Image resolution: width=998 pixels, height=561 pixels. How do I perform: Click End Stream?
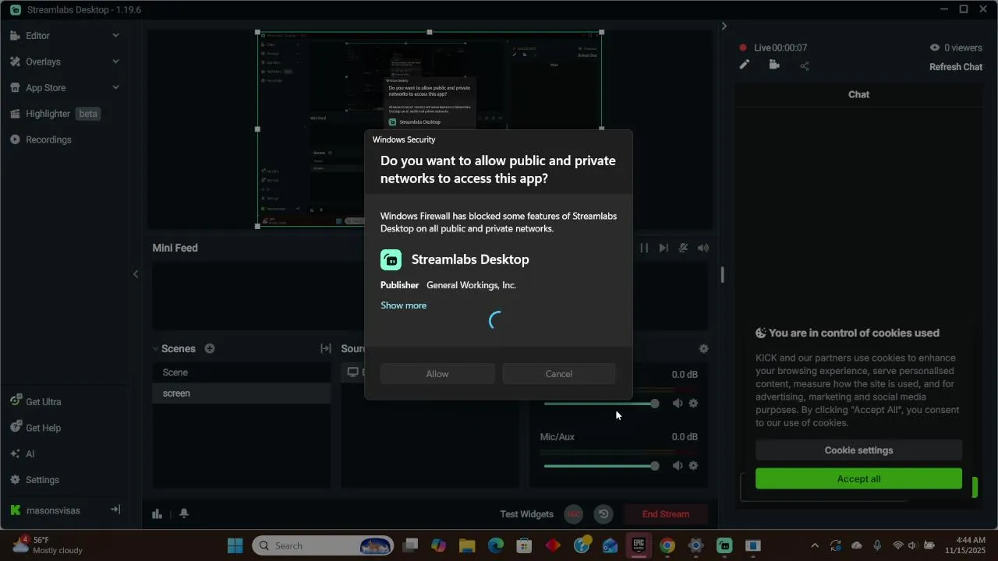coord(666,514)
